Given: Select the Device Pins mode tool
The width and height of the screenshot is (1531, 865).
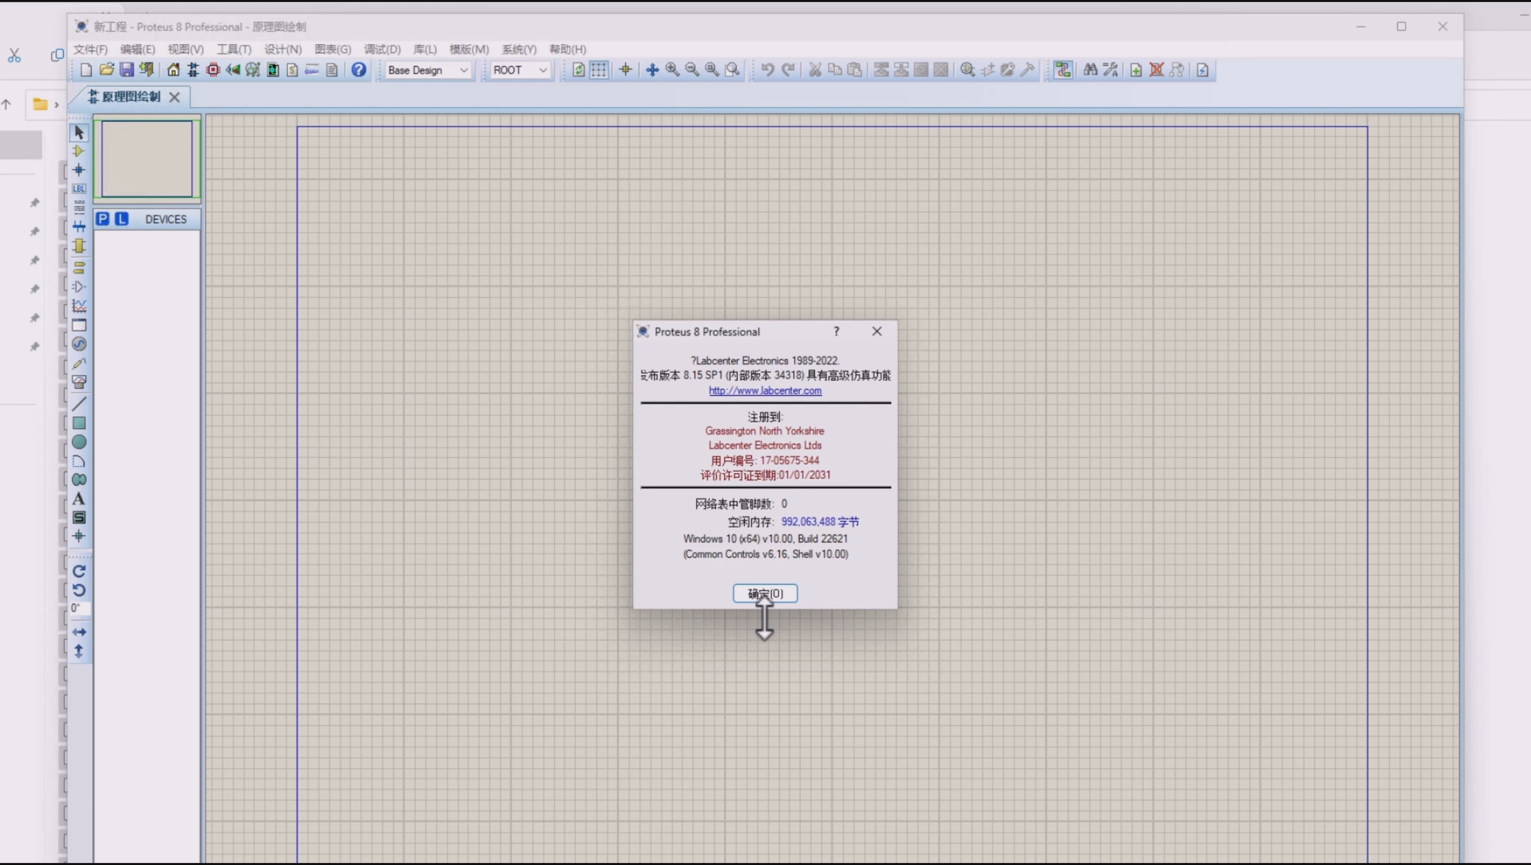Looking at the screenshot, I should click(79, 287).
